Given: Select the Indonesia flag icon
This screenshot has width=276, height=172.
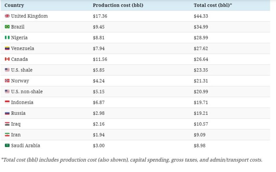Looking at the screenshot, I should [x=7, y=102].
